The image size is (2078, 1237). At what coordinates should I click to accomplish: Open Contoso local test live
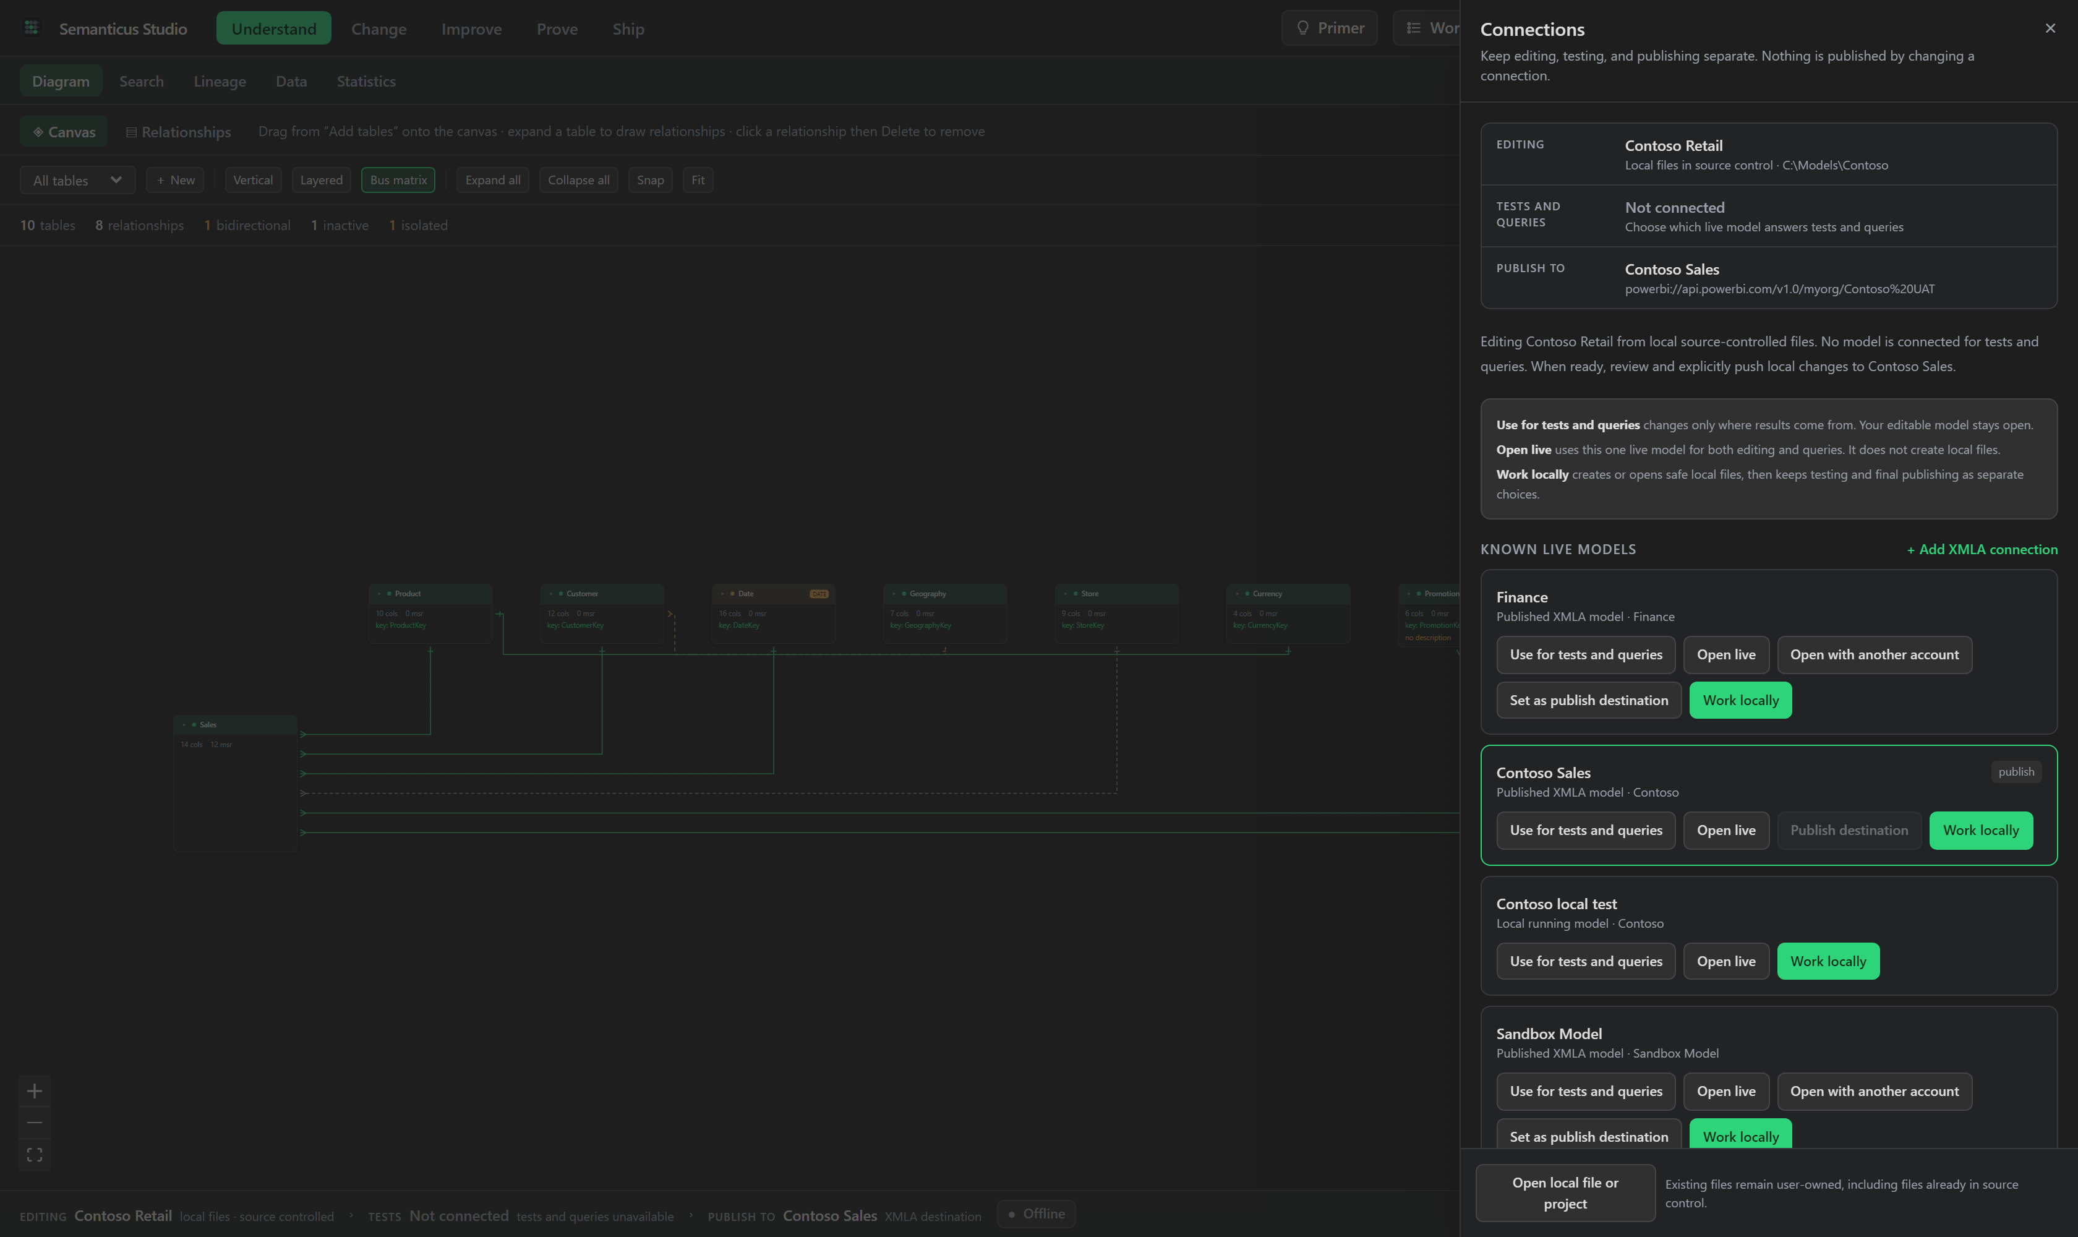tap(1726, 961)
